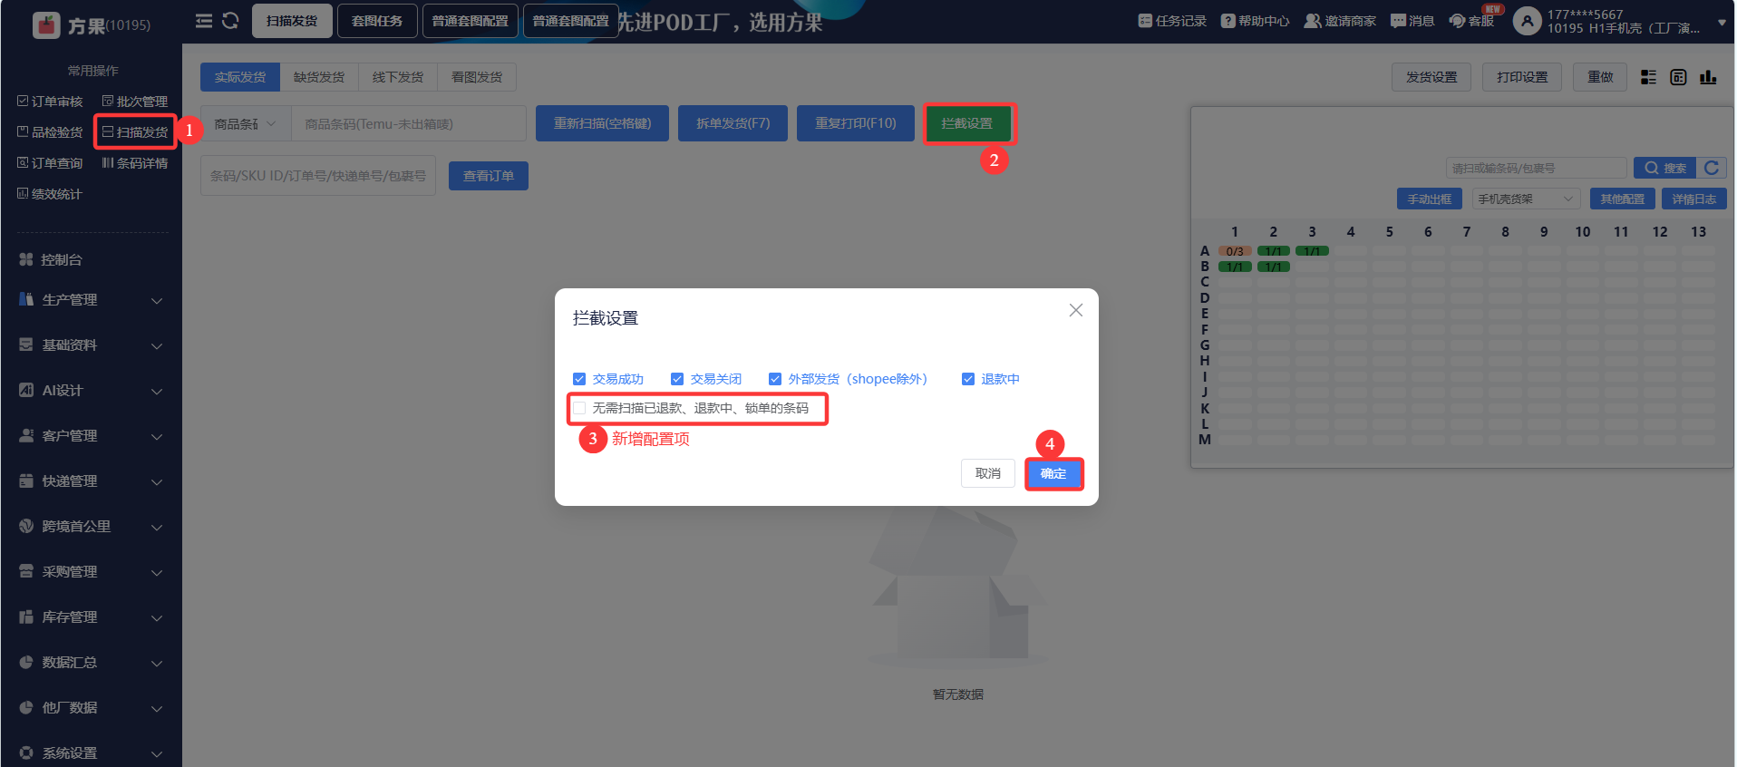The image size is (1737, 767).
Task: Expand the 库存管理 menu
Action: tap(91, 617)
